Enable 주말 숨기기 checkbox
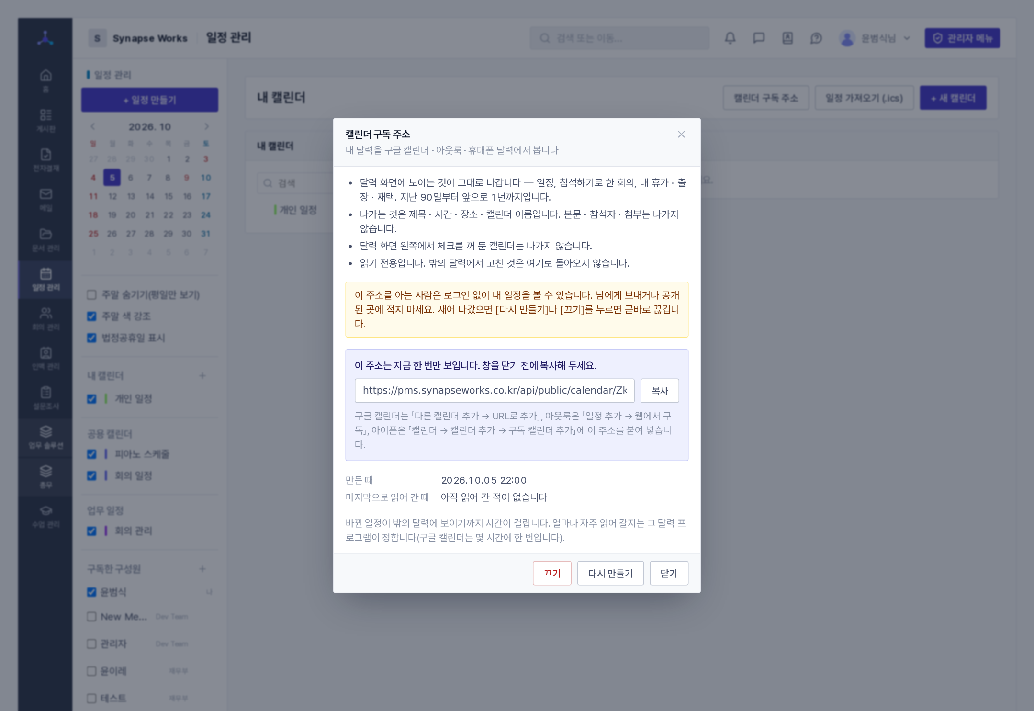 coord(91,295)
